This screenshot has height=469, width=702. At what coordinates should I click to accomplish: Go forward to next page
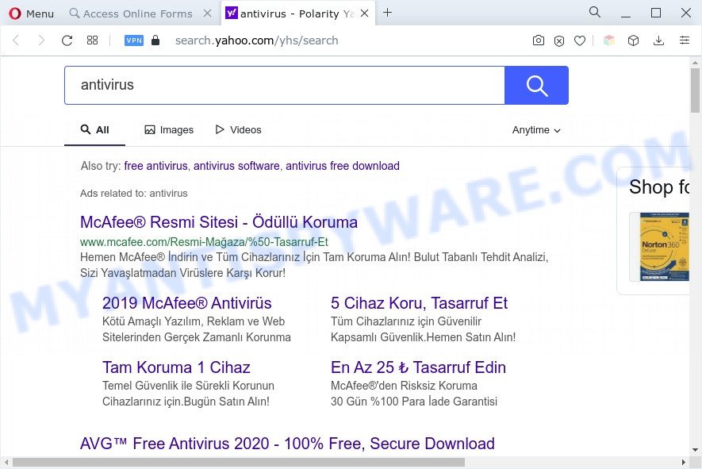(41, 40)
